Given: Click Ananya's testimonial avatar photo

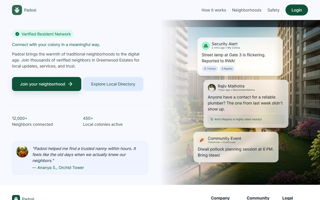Looking at the screenshot, I should 22,151.
